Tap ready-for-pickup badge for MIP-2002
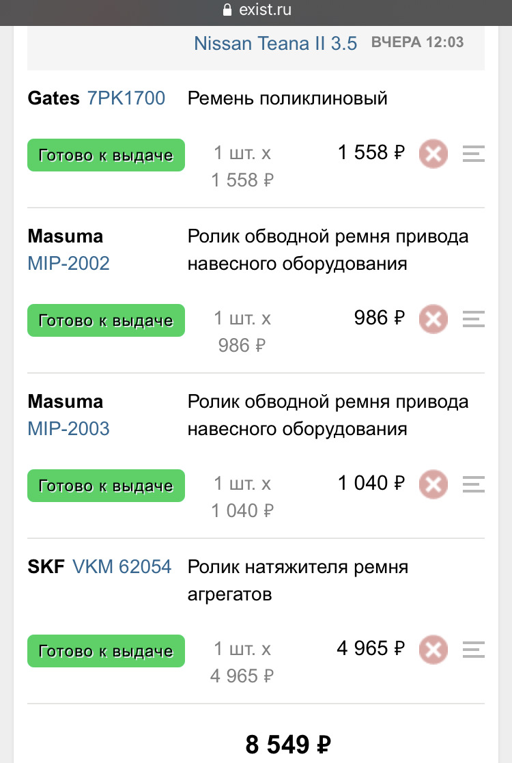This screenshot has height=763, width=512. (106, 320)
